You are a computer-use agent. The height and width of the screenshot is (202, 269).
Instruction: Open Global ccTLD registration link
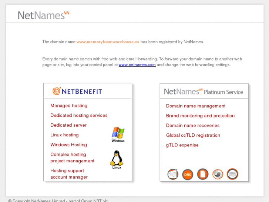pos(193,135)
